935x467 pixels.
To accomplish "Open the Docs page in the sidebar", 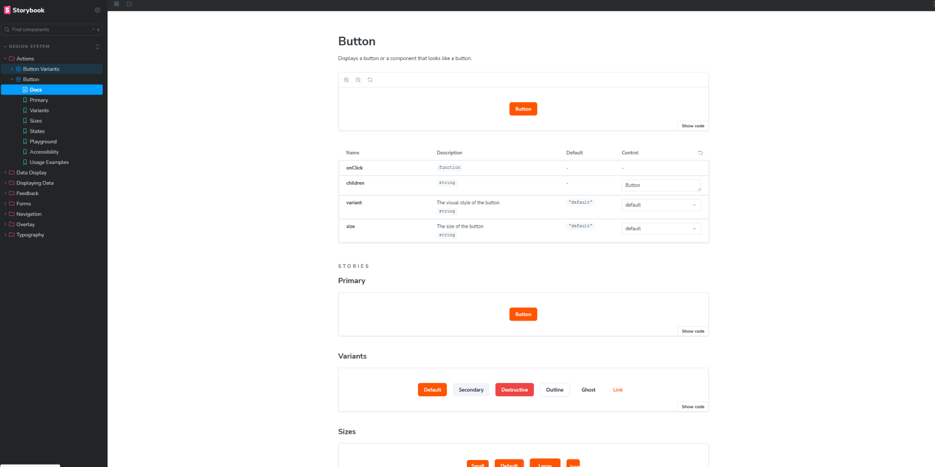I will click(52, 90).
